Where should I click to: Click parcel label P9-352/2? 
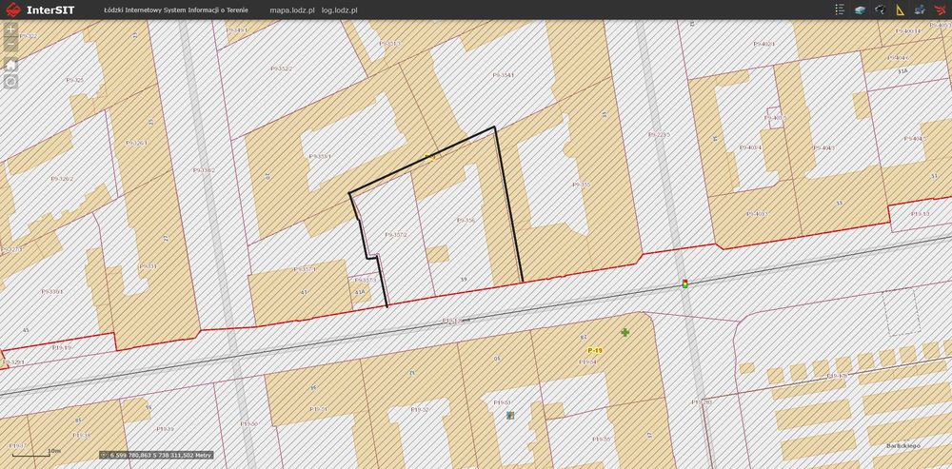click(x=281, y=68)
